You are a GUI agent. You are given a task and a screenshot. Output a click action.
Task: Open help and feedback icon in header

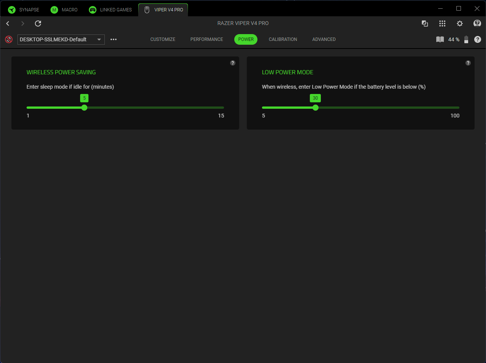(477, 23)
